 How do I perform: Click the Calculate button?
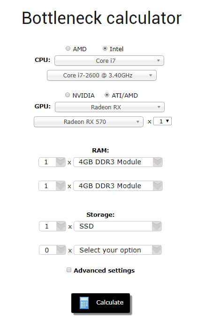pyautogui.click(x=100, y=303)
